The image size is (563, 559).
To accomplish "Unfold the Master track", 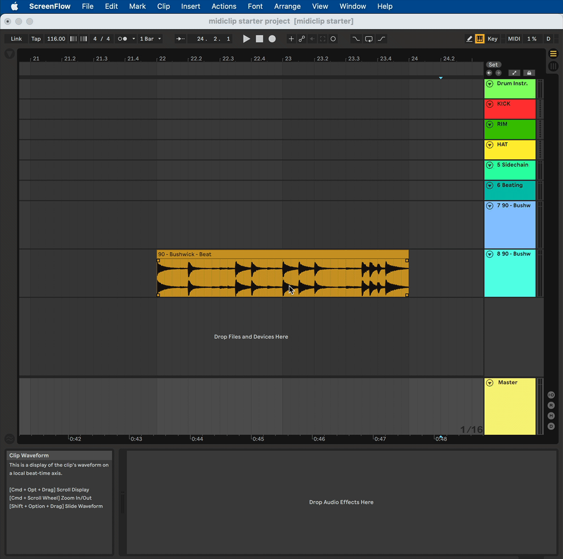I will (x=489, y=383).
